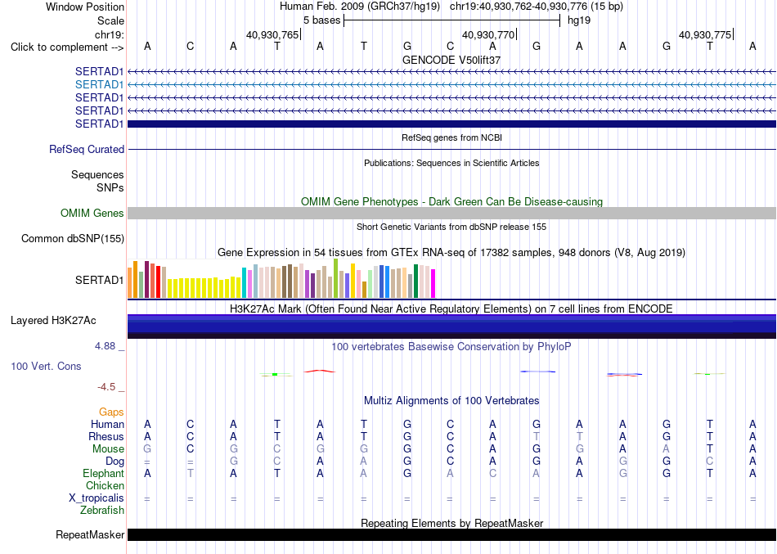Click the solid dark-blue SERTAD1 exon bar

coord(451,124)
